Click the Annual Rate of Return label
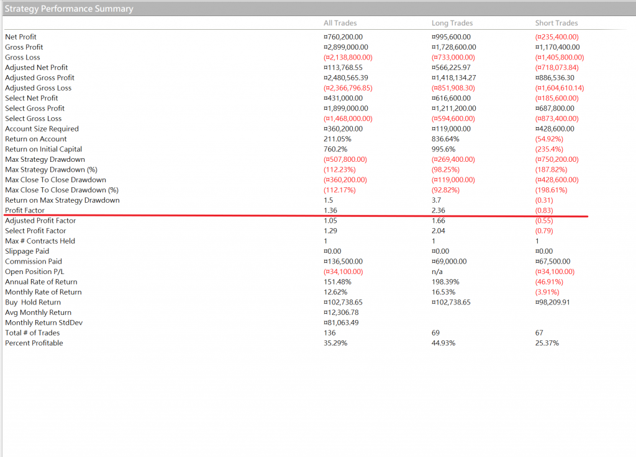Viewport: 636px width, 457px height. tap(41, 282)
